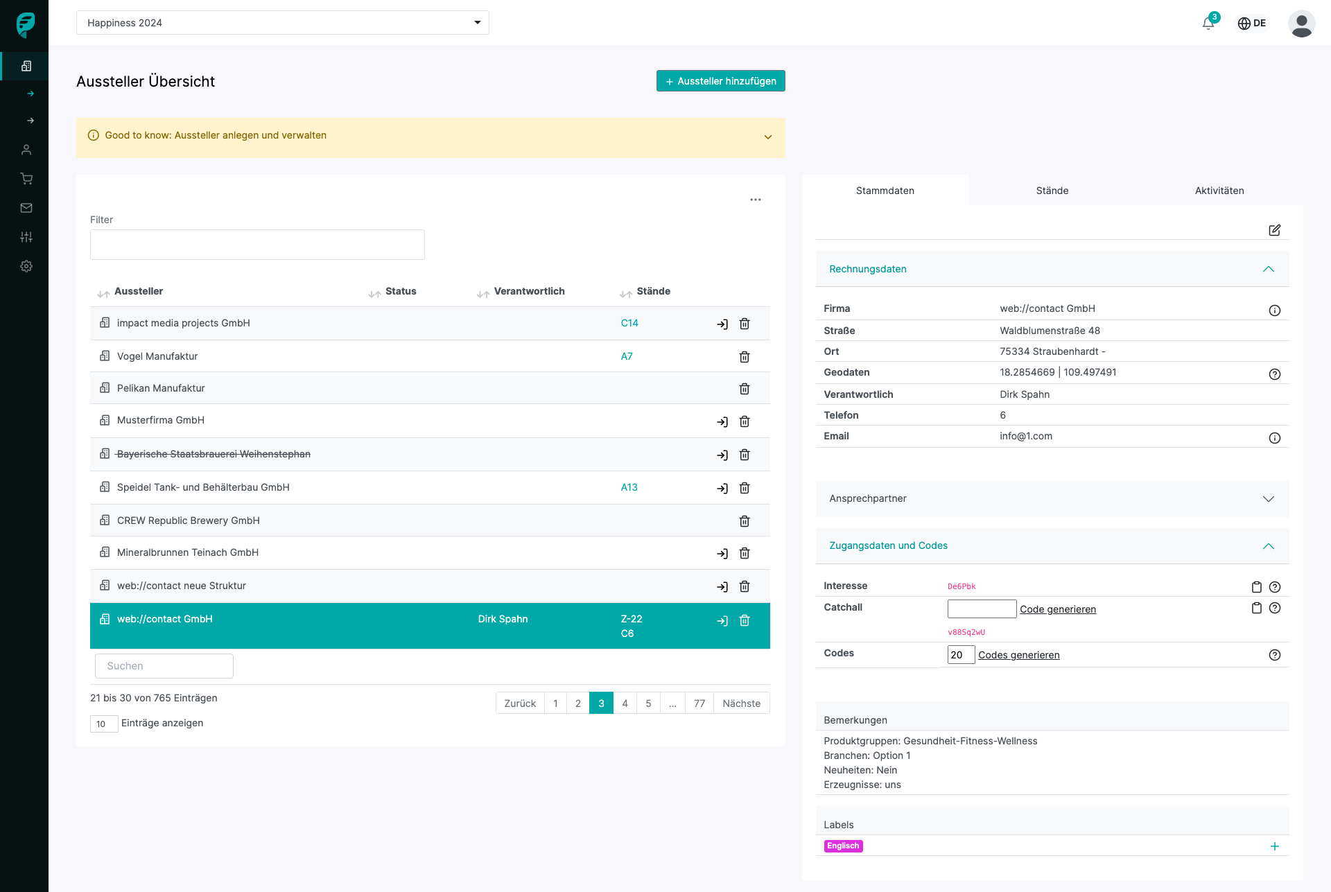Delete the Vogel Manufaktur exhibitor
The width and height of the screenshot is (1331, 892).
pos(745,357)
